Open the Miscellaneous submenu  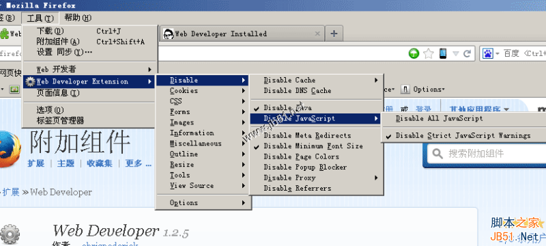coord(203,143)
